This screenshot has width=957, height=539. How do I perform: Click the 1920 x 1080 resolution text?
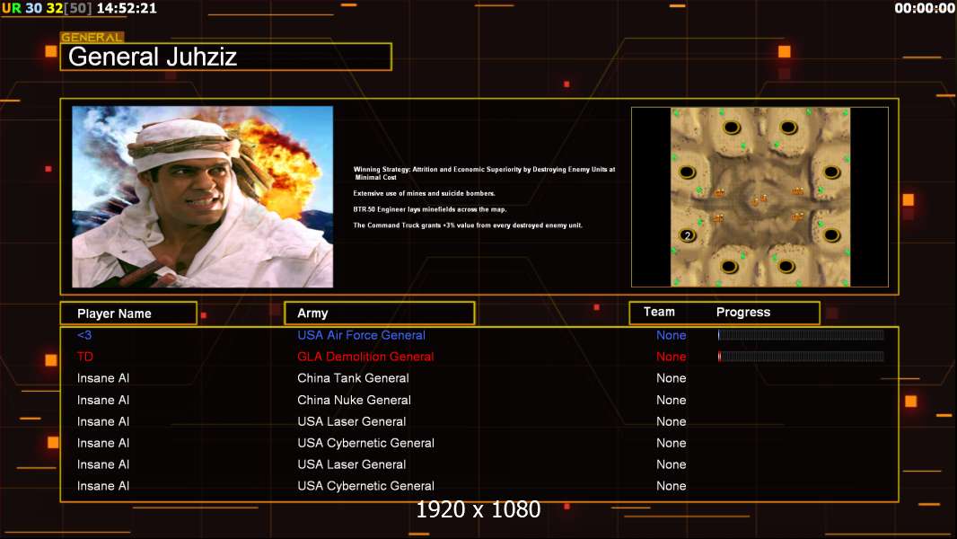coord(478,509)
